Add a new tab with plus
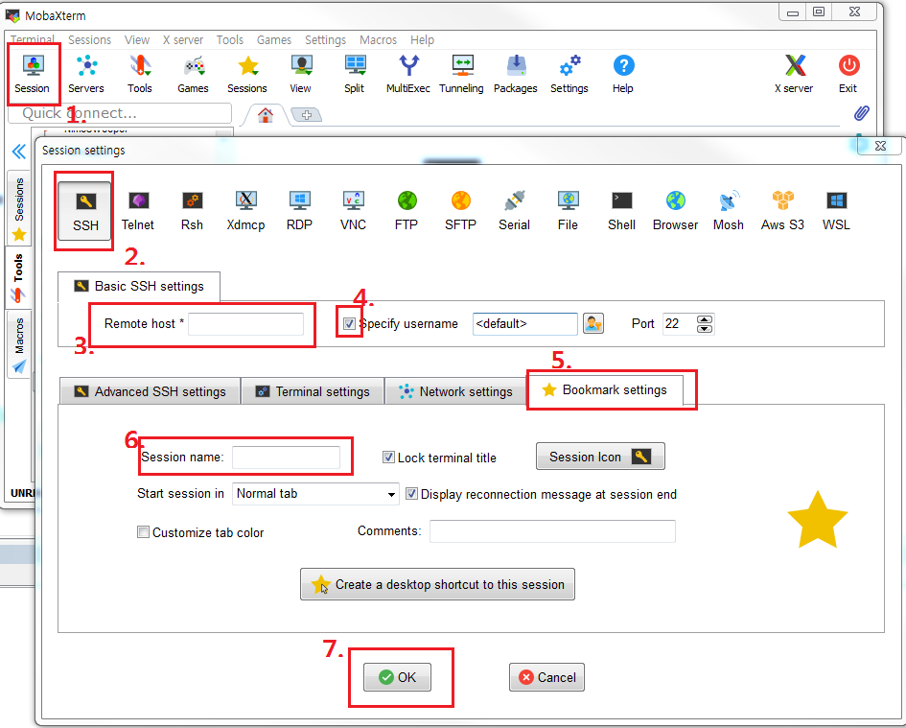Image resolution: width=906 pixels, height=728 pixels. point(306,114)
